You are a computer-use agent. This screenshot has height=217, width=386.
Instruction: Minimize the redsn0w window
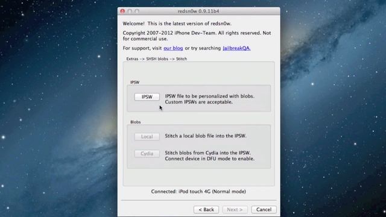130,11
